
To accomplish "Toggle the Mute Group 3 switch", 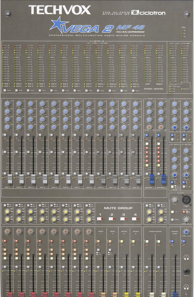I will 124,219.
